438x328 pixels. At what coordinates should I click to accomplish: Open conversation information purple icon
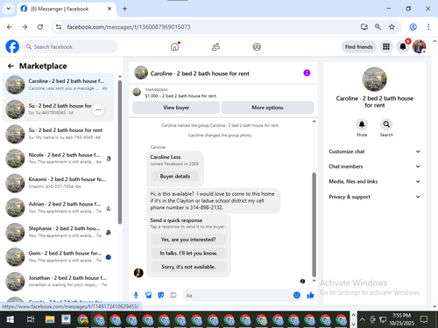(x=307, y=73)
